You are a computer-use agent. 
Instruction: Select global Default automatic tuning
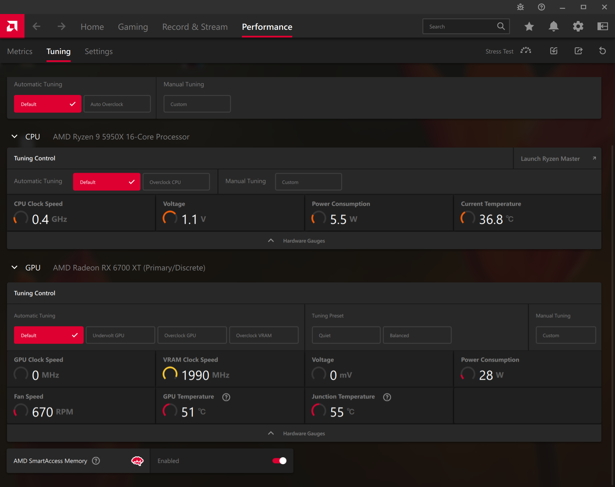click(48, 104)
